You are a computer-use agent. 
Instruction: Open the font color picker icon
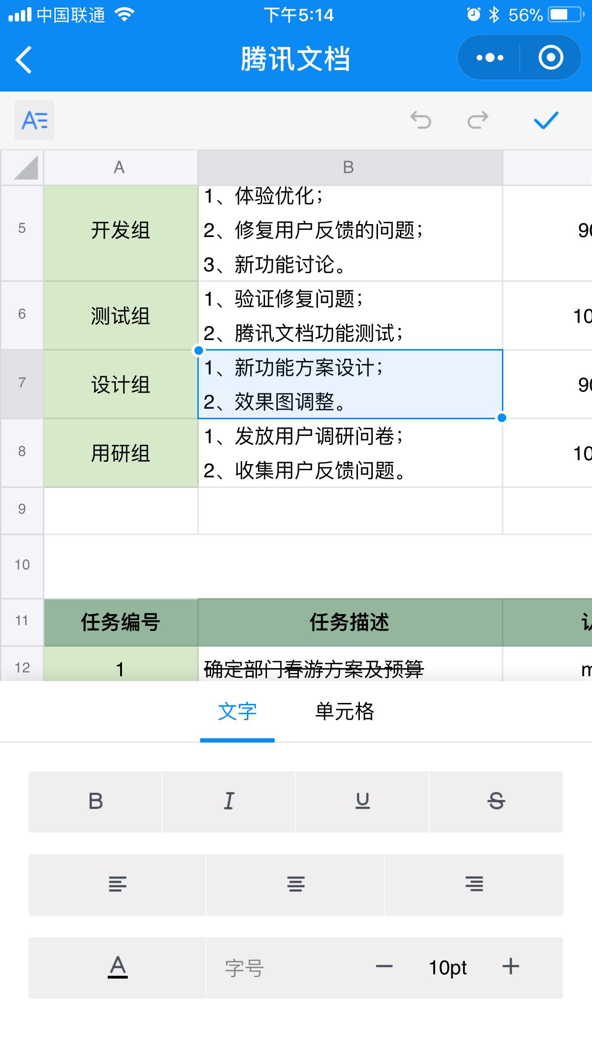(117, 968)
